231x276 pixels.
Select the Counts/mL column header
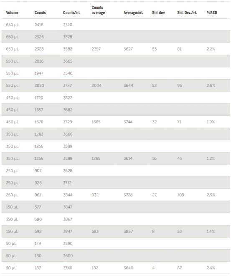71,13
